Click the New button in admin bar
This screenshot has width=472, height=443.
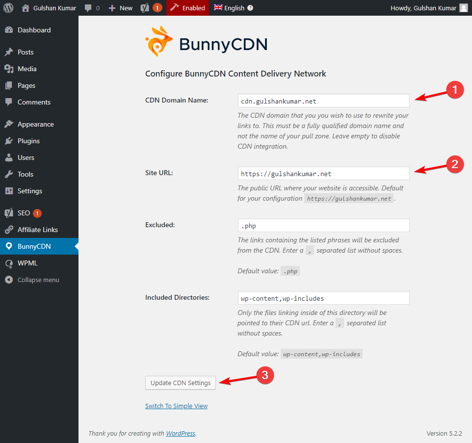tap(121, 8)
